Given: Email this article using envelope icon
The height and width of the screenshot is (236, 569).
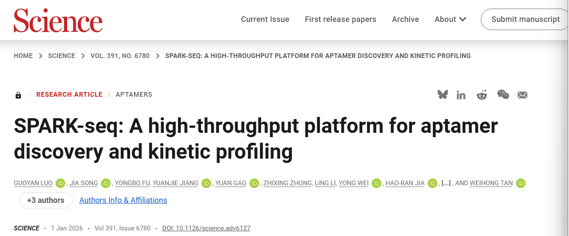Looking at the screenshot, I should click(x=523, y=95).
